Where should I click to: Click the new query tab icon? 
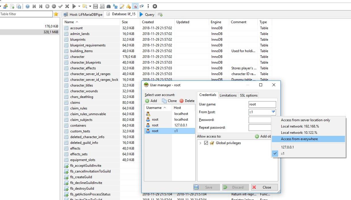[x=160, y=14]
